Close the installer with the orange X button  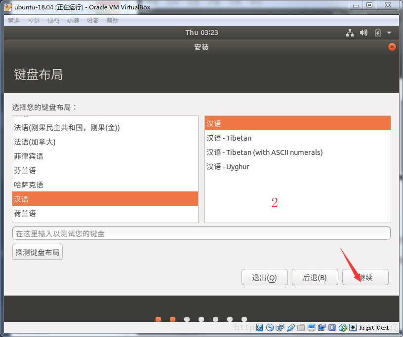392,47
